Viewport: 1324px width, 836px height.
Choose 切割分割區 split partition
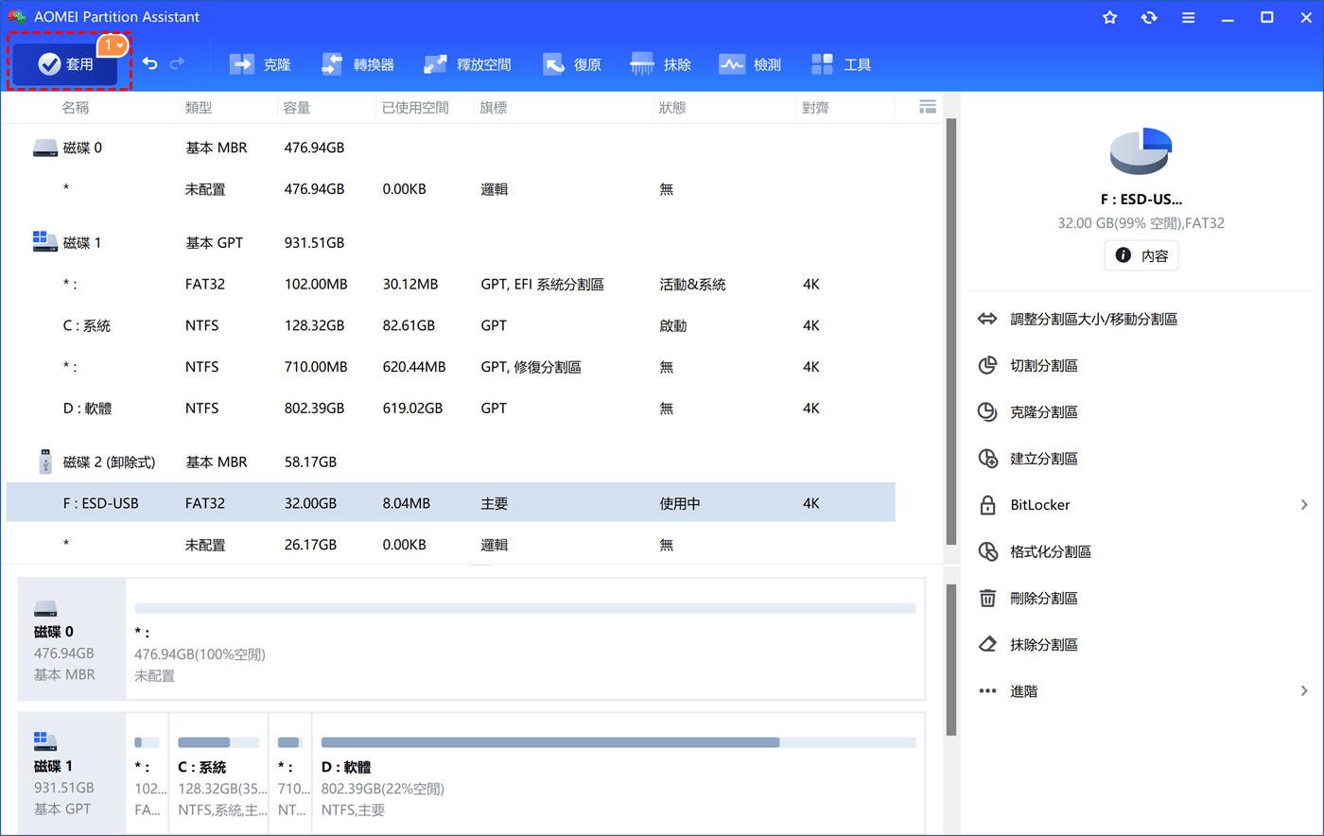coord(1044,366)
